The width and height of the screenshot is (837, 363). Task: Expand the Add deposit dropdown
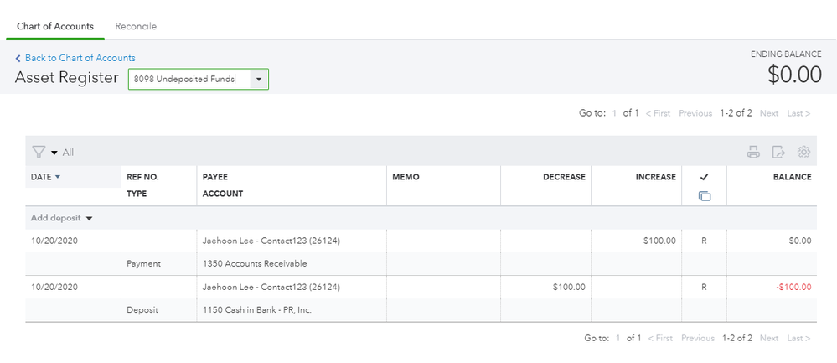pyautogui.click(x=89, y=218)
